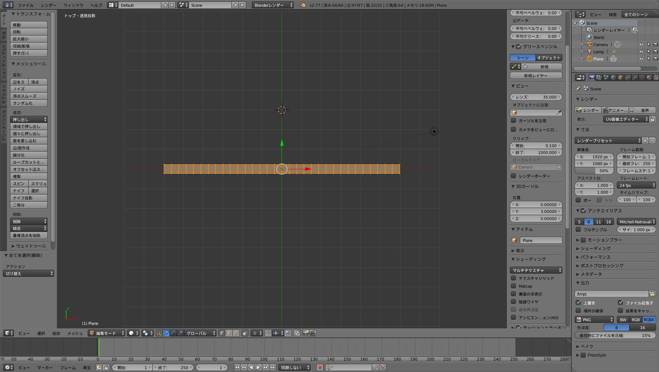Open the PNG file format dropdown
Screen dimensions: 659x372
(594, 319)
